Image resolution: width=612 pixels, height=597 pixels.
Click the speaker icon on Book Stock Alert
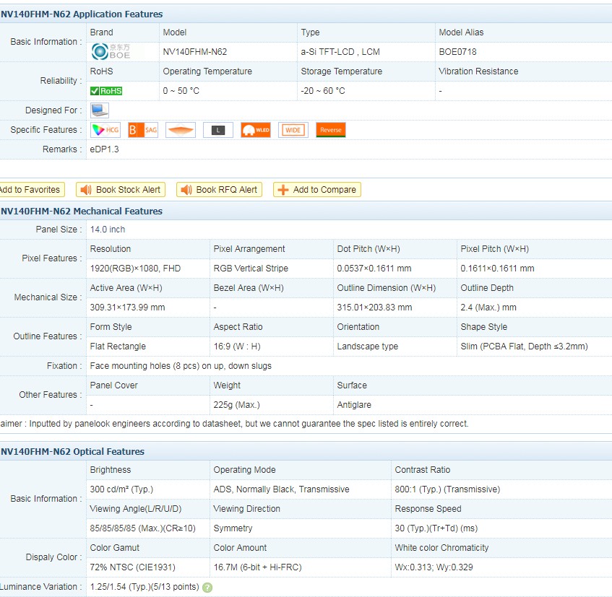pos(85,190)
